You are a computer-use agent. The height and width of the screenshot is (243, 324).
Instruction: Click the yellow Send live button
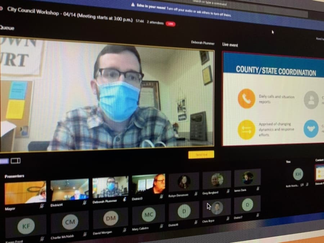click(201, 155)
